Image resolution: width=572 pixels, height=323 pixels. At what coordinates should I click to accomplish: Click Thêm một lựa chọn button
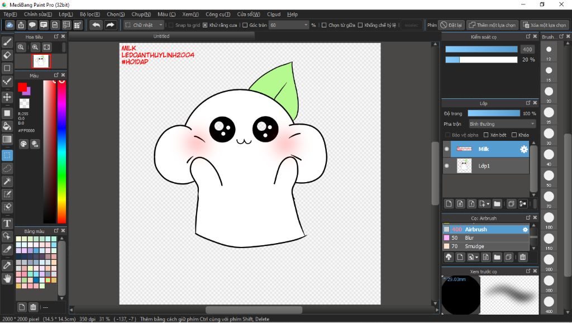(x=492, y=25)
